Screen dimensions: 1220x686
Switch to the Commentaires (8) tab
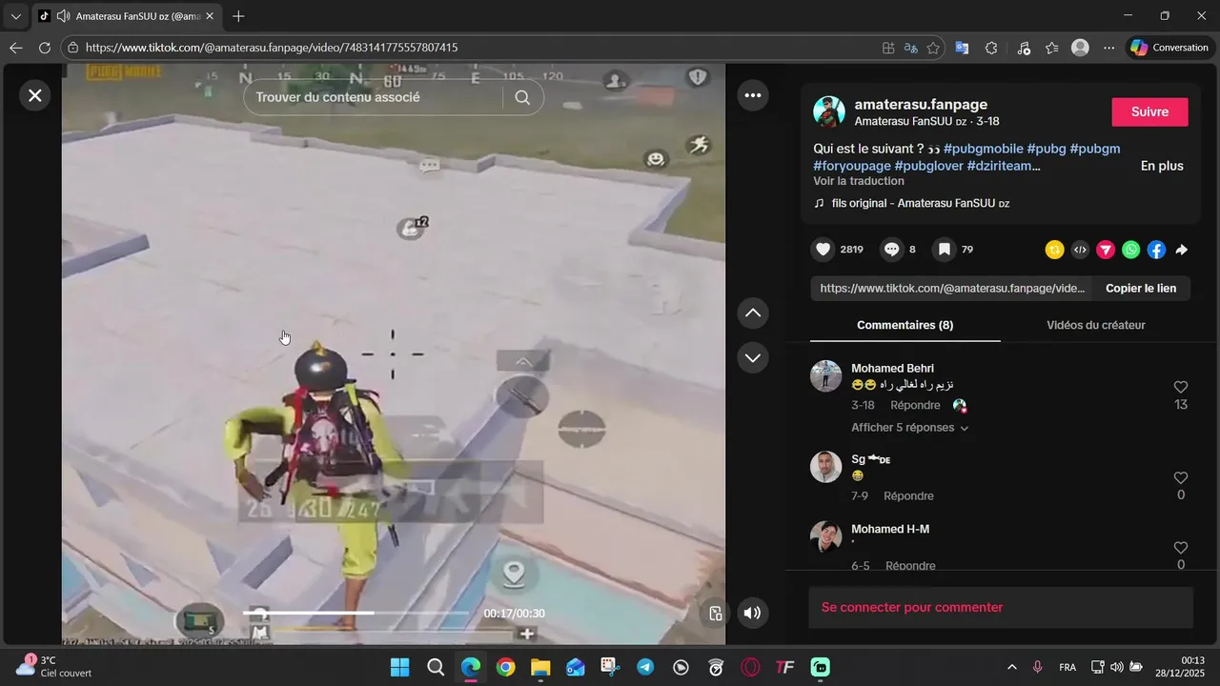905,325
